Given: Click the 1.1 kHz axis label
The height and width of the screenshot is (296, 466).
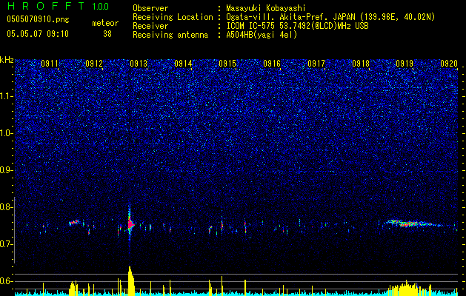Looking at the screenshot, I should tap(7, 96).
